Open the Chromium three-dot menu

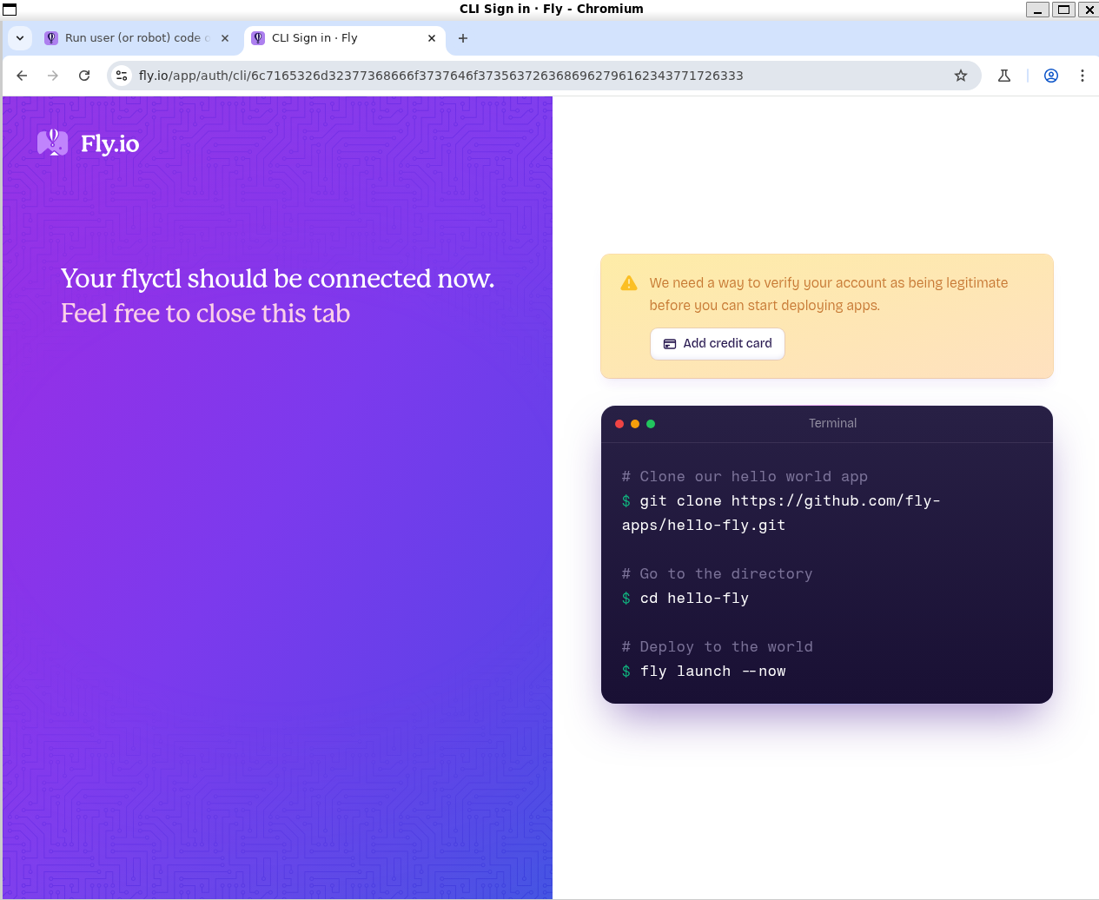1082,76
